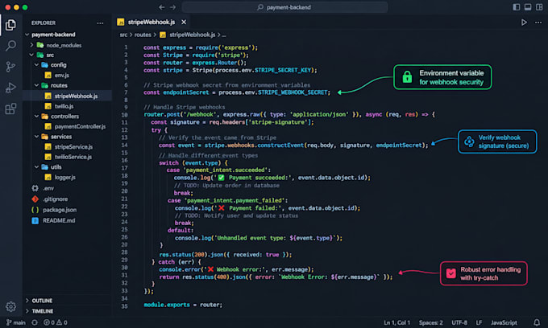This screenshot has height=328, width=548.
Task: Click line number 10 in gutter
Action: tap(124, 115)
